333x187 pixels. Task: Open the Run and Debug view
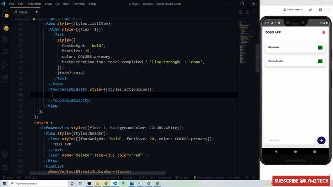5,65
